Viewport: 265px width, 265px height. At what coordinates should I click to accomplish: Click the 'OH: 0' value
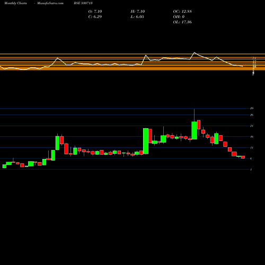click(179, 17)
